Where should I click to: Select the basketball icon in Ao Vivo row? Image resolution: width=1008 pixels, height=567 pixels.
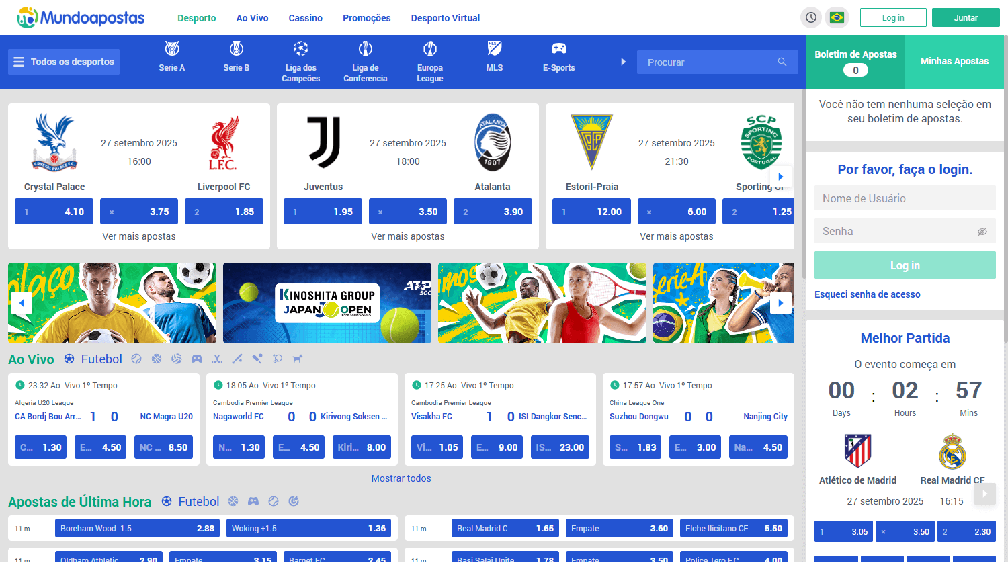[x=157, y=359]
